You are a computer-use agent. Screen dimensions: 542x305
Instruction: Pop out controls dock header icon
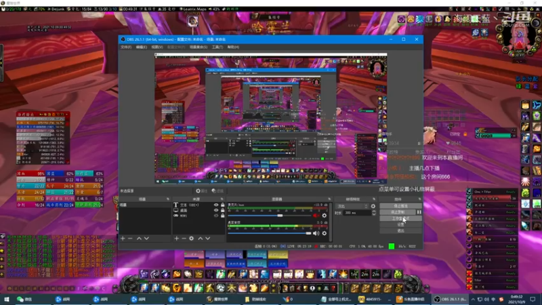pyautogui.click(x=419, y=199)
